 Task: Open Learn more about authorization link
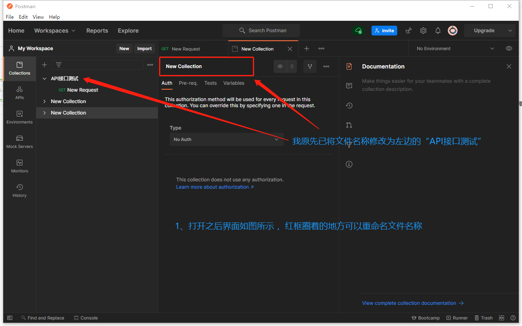(215, 187)
